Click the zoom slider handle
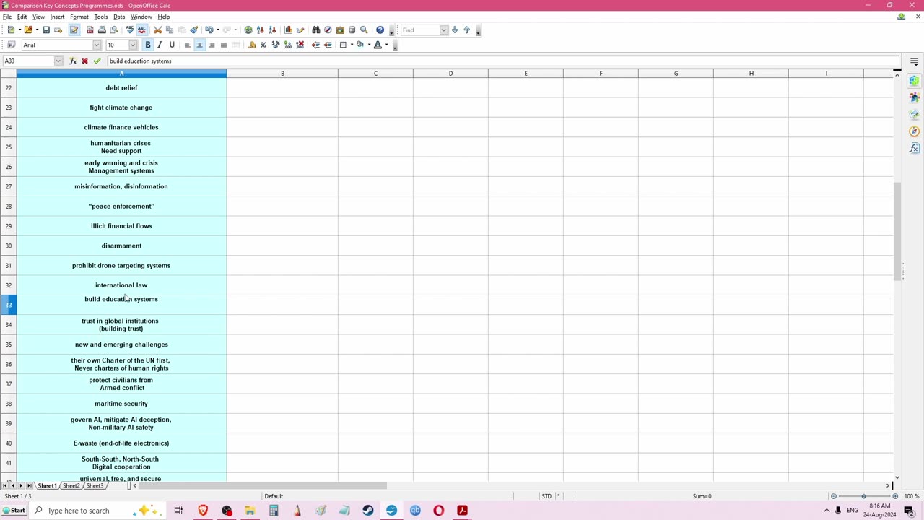 pos(863,496)
